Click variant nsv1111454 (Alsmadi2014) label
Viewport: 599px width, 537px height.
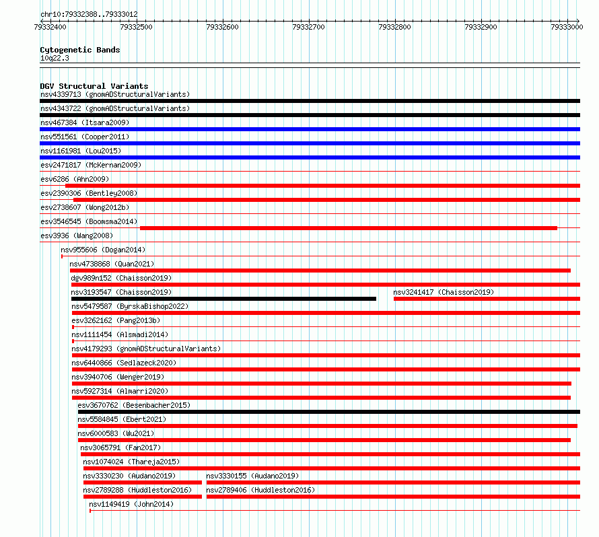(120, 334)
